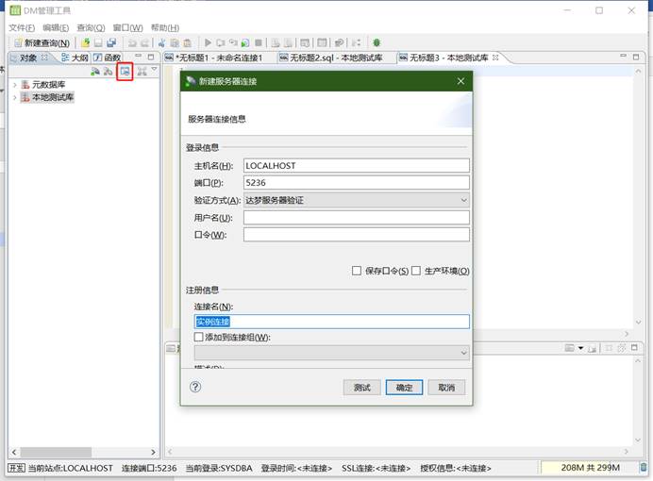653x481 pixels.
Task: Switch to the 函数 tab
Action: point(107,58)
